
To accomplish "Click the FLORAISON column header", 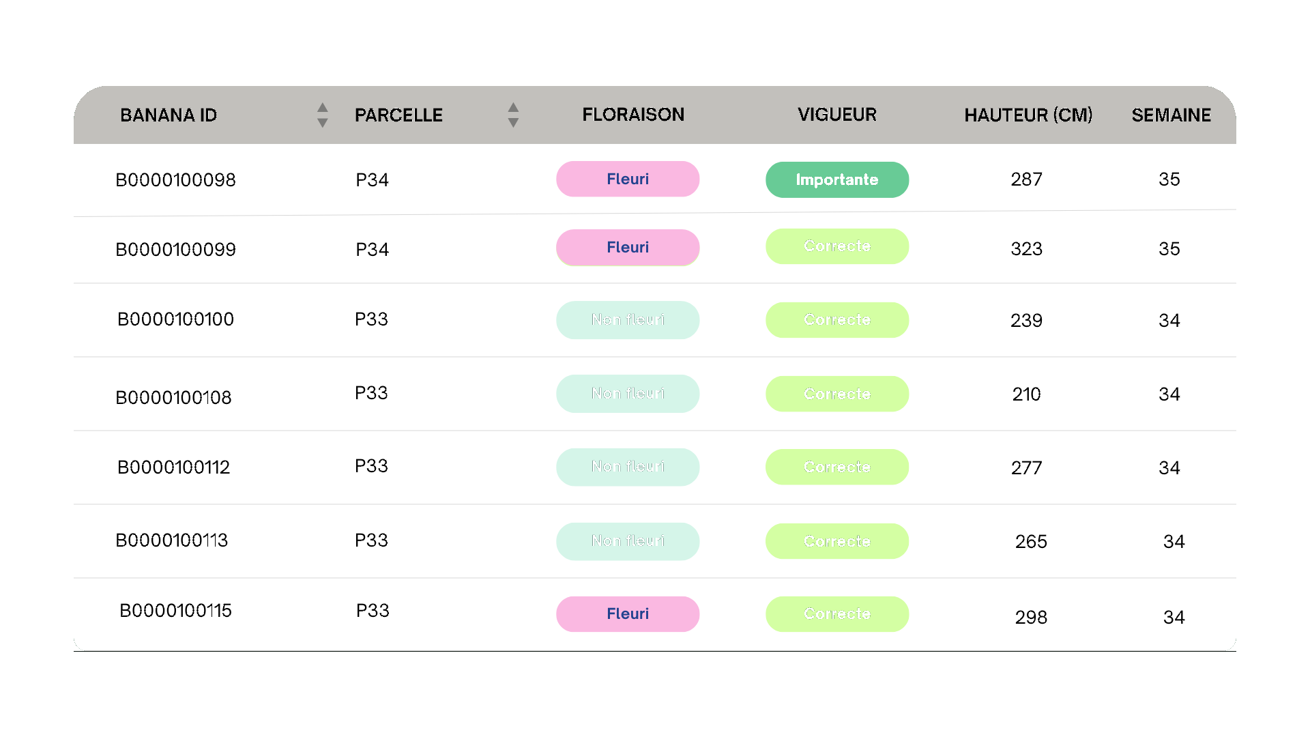I will 632,115.
